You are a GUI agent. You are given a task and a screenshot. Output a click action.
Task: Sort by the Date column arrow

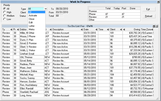click(x=96, y=29)
